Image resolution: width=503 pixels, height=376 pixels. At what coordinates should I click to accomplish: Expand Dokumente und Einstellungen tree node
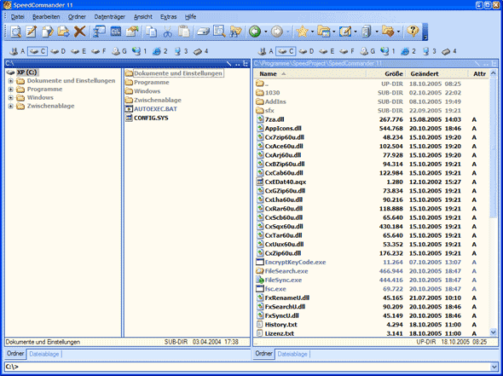click(x=10, y=81)
